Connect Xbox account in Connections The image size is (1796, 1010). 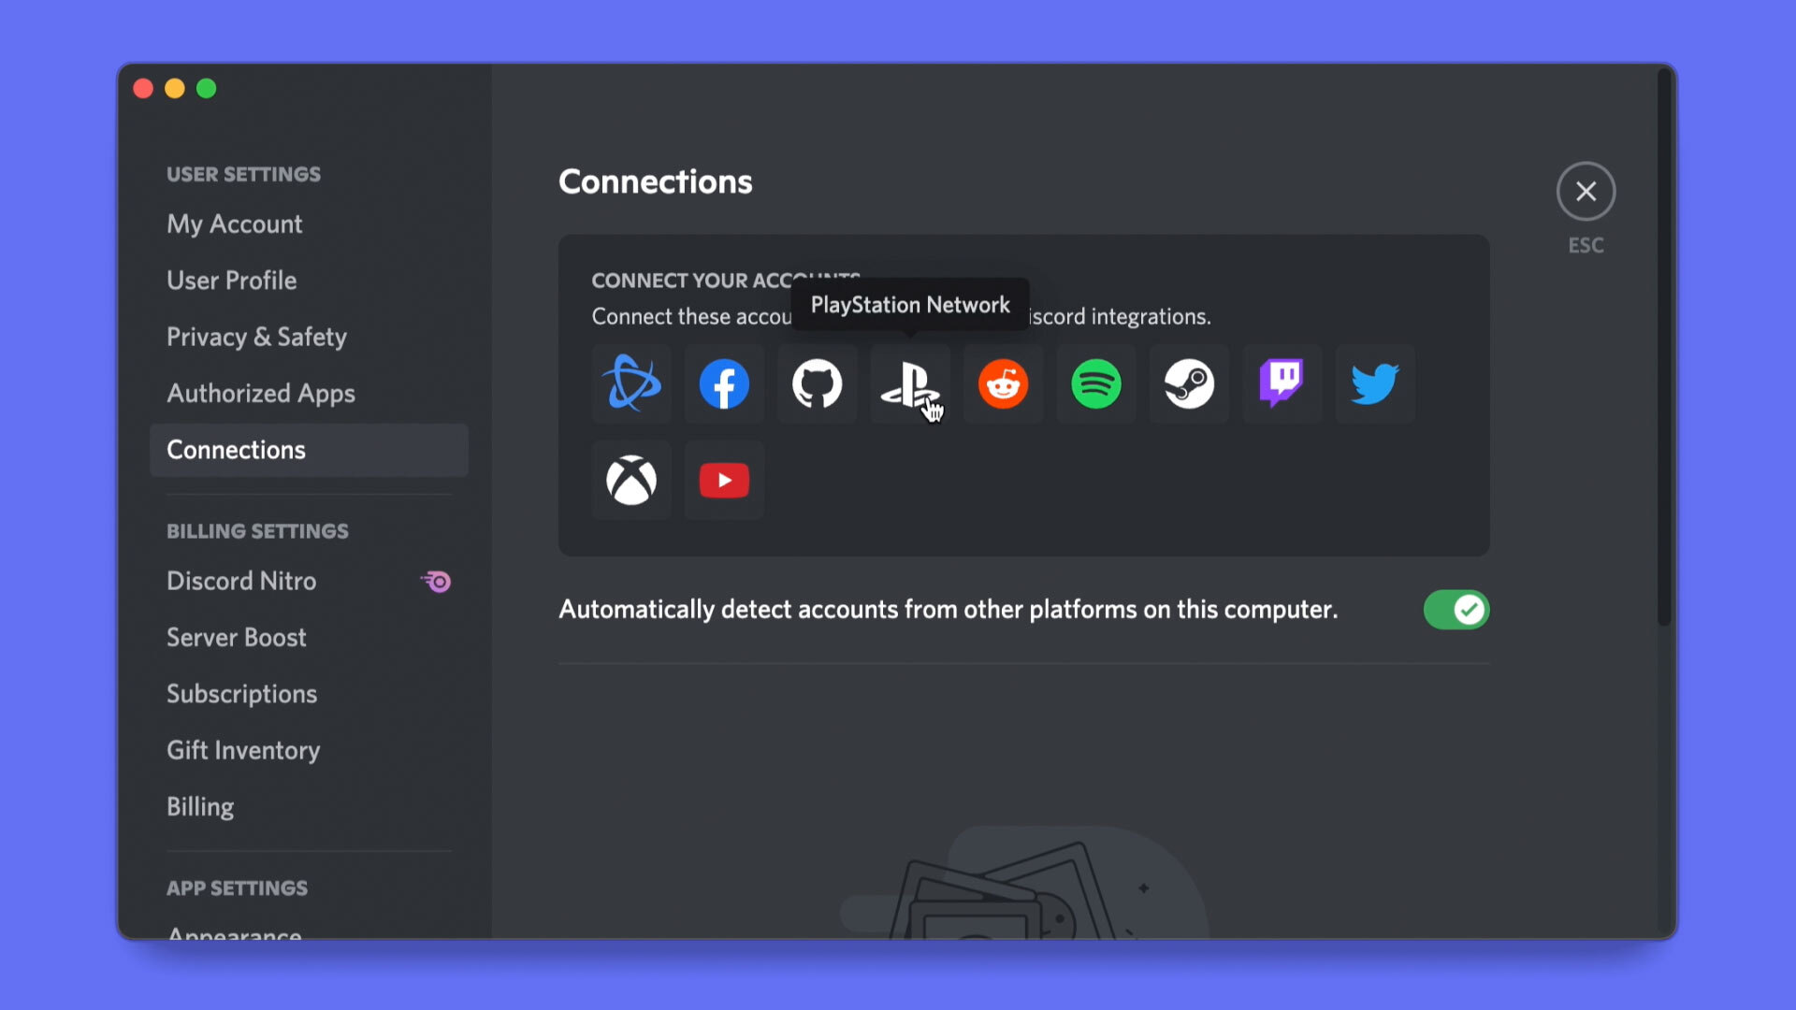[630, 480]
